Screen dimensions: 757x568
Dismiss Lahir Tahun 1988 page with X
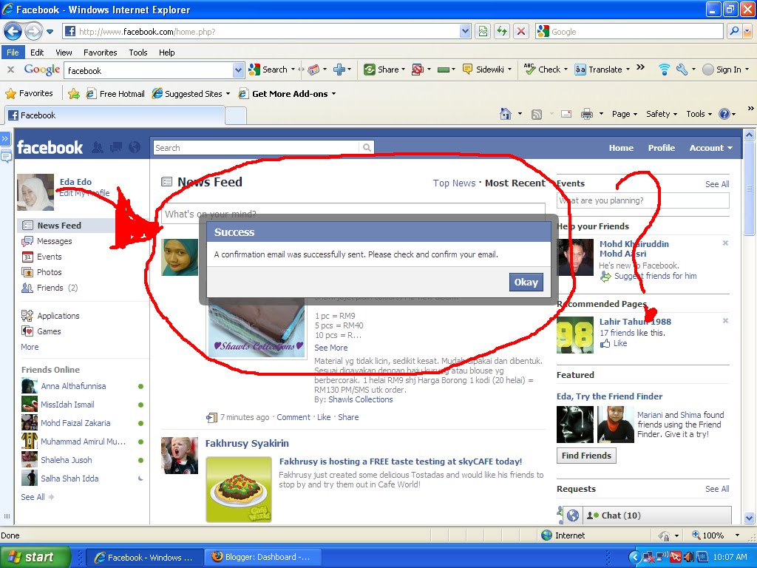click(x=725, y=321)
